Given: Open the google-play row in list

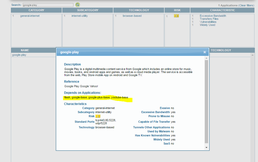Looking at the screenshot, I should (19, 55).
